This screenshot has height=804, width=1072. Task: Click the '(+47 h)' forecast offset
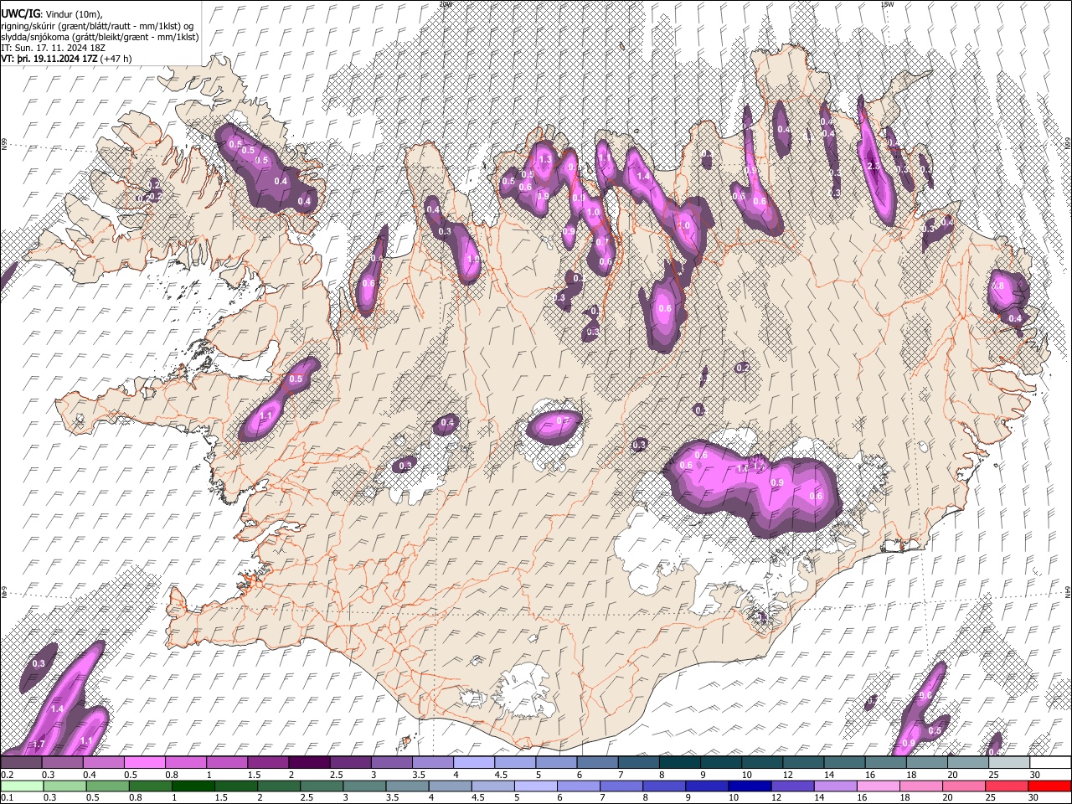116,59
